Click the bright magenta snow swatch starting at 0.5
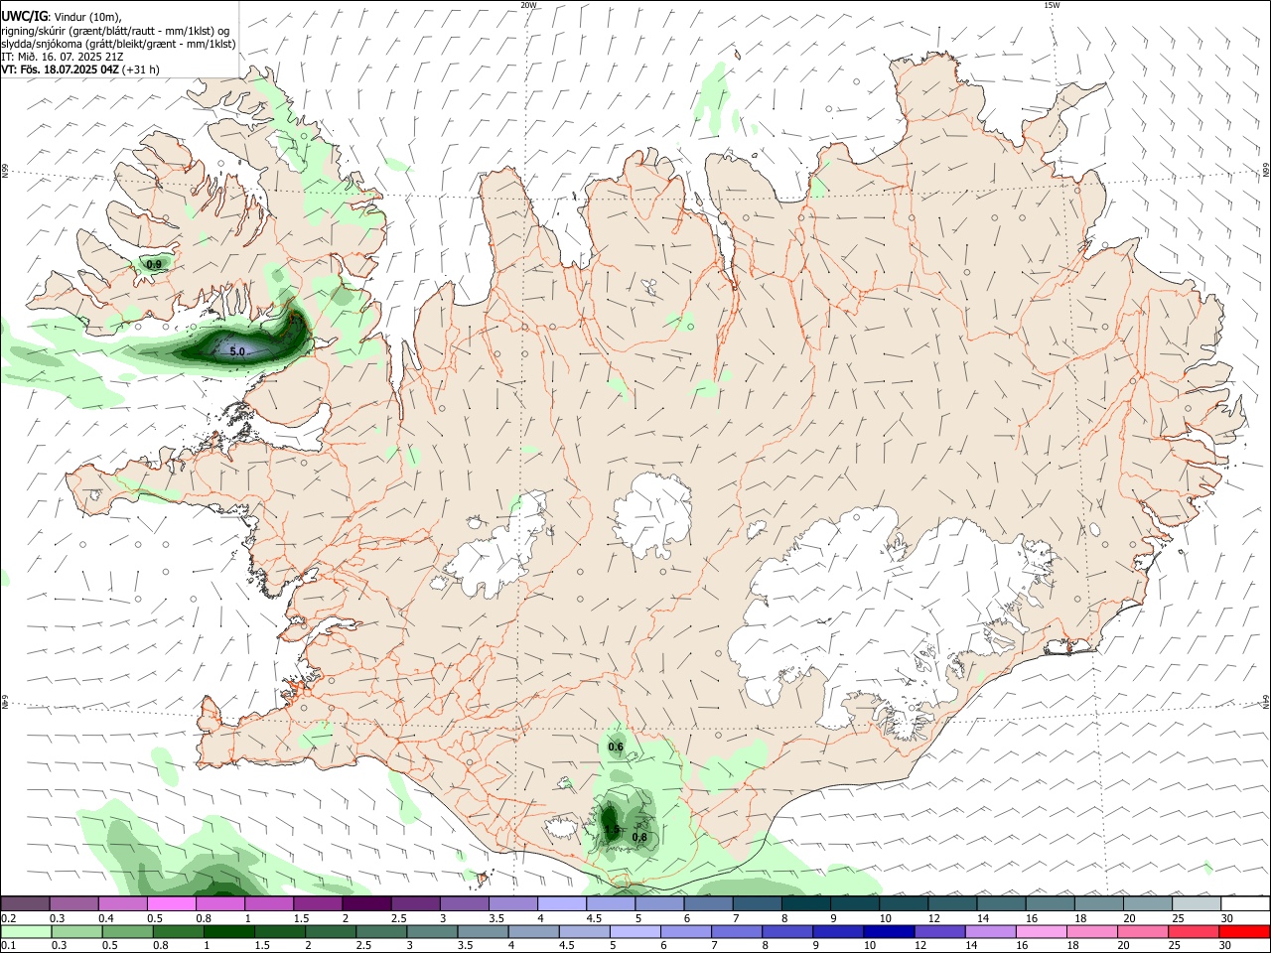The height and width of the screenshot is (953, 1271). click(171, 903)
